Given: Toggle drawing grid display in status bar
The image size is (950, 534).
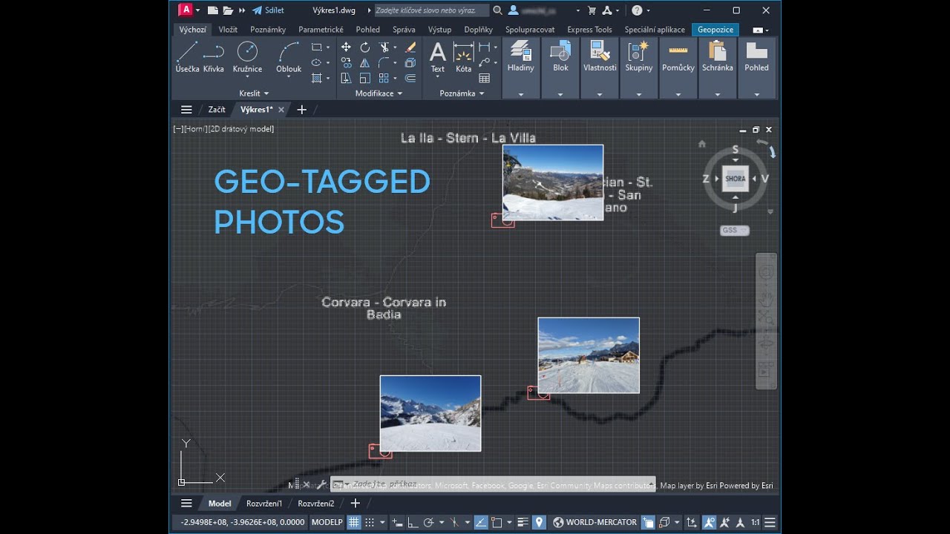Looking at the screenshot, I should 354,522.
